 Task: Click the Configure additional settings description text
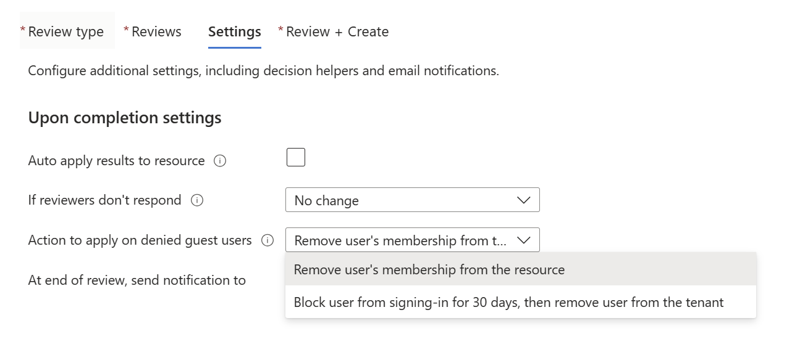tap(264, 71)
